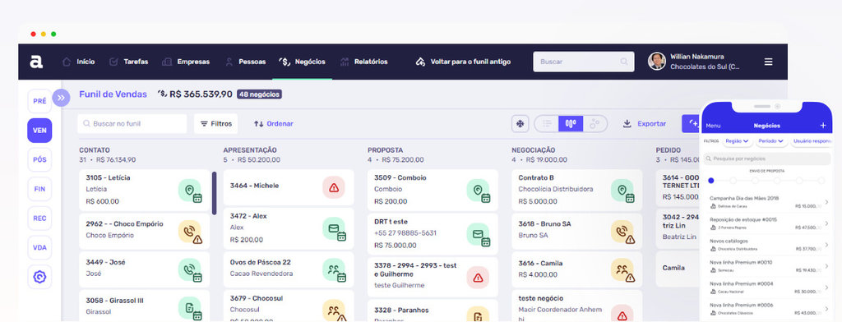Click the red warning icon on the 3464 - Michele card

coord(334,187)
